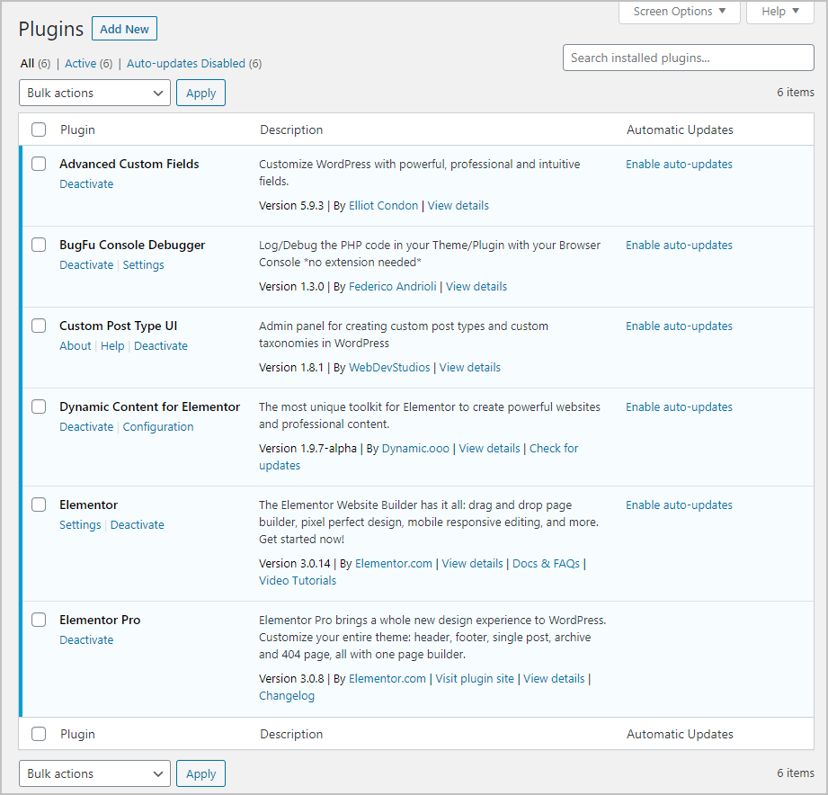Click Visit plugin site for Elementor Pro

(x=474, y=678)
